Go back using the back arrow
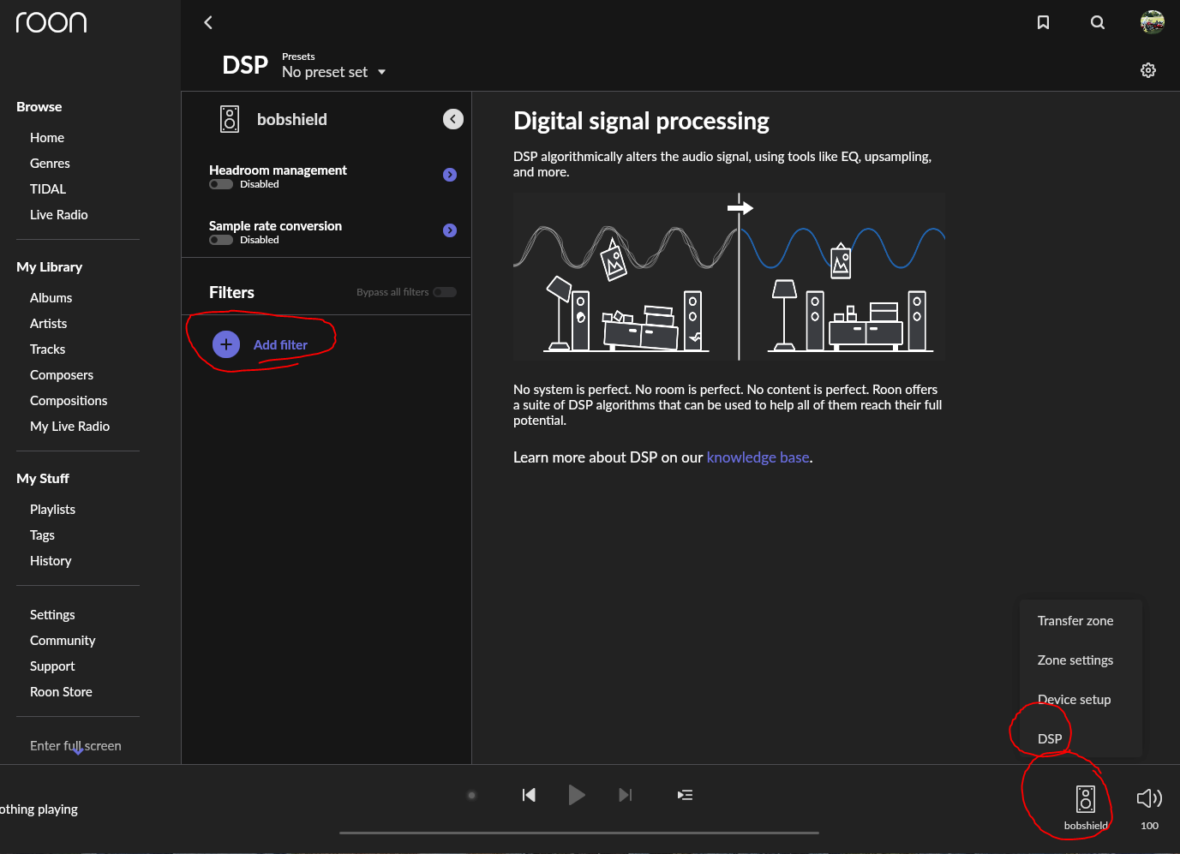The height and width of the screenshot is (854, 1180). tap(208, 22)
